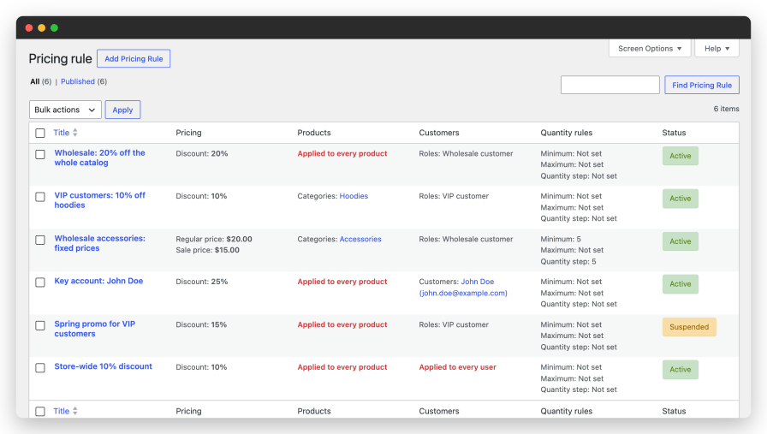
Task: Click the yellow macOS window dot
Action: [x=42, y=28]
